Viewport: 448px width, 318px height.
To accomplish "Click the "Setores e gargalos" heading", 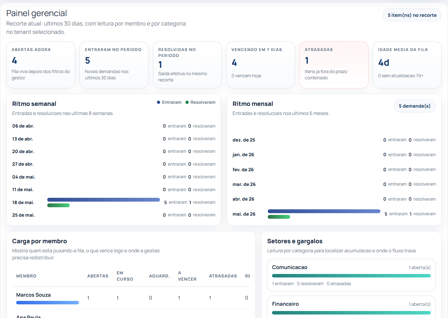I will (295, 241).
